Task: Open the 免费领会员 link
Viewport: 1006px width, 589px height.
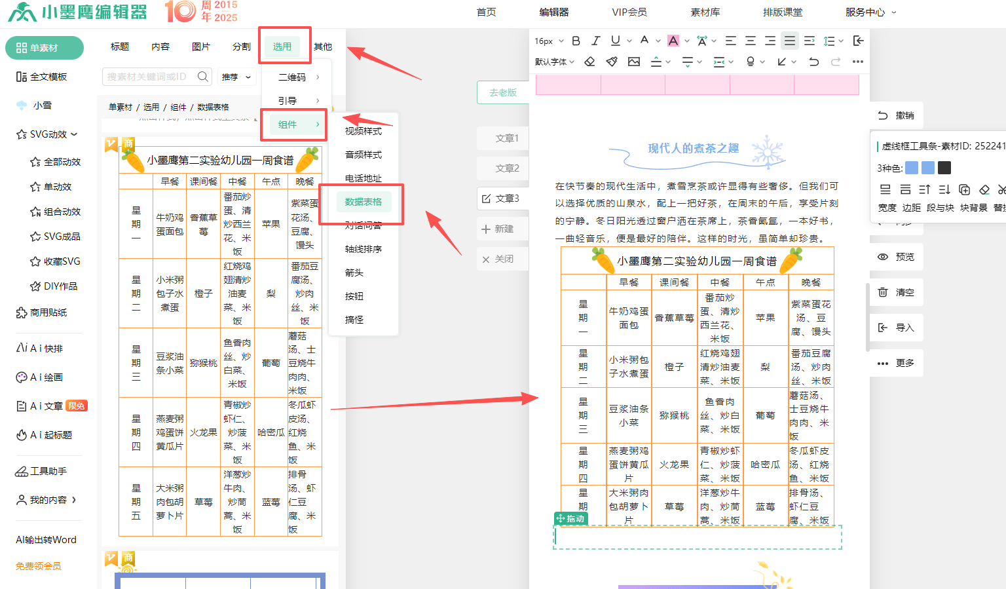Action: [x=38, y=566]
